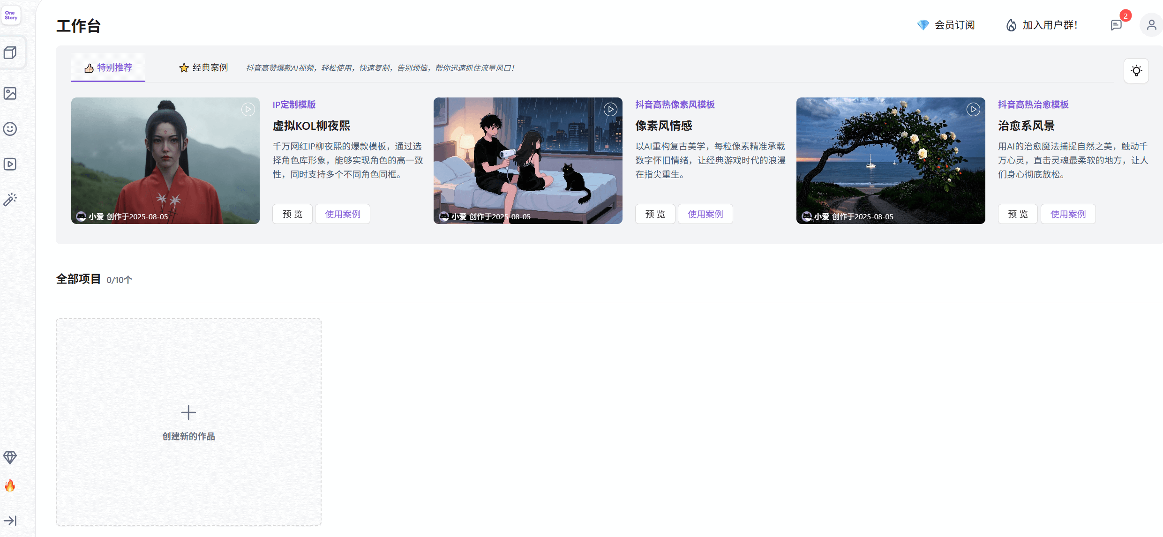Image resolution: width=1163 pixels, height=537 pixels.
Task: Open the fire trending icon in the sidebar
Action: [10, 485]
